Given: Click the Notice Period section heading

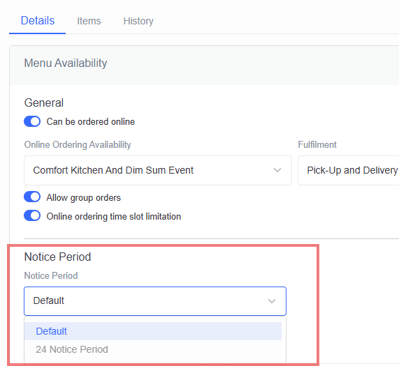Looking at the screenshot, I should tap(57, 257).
